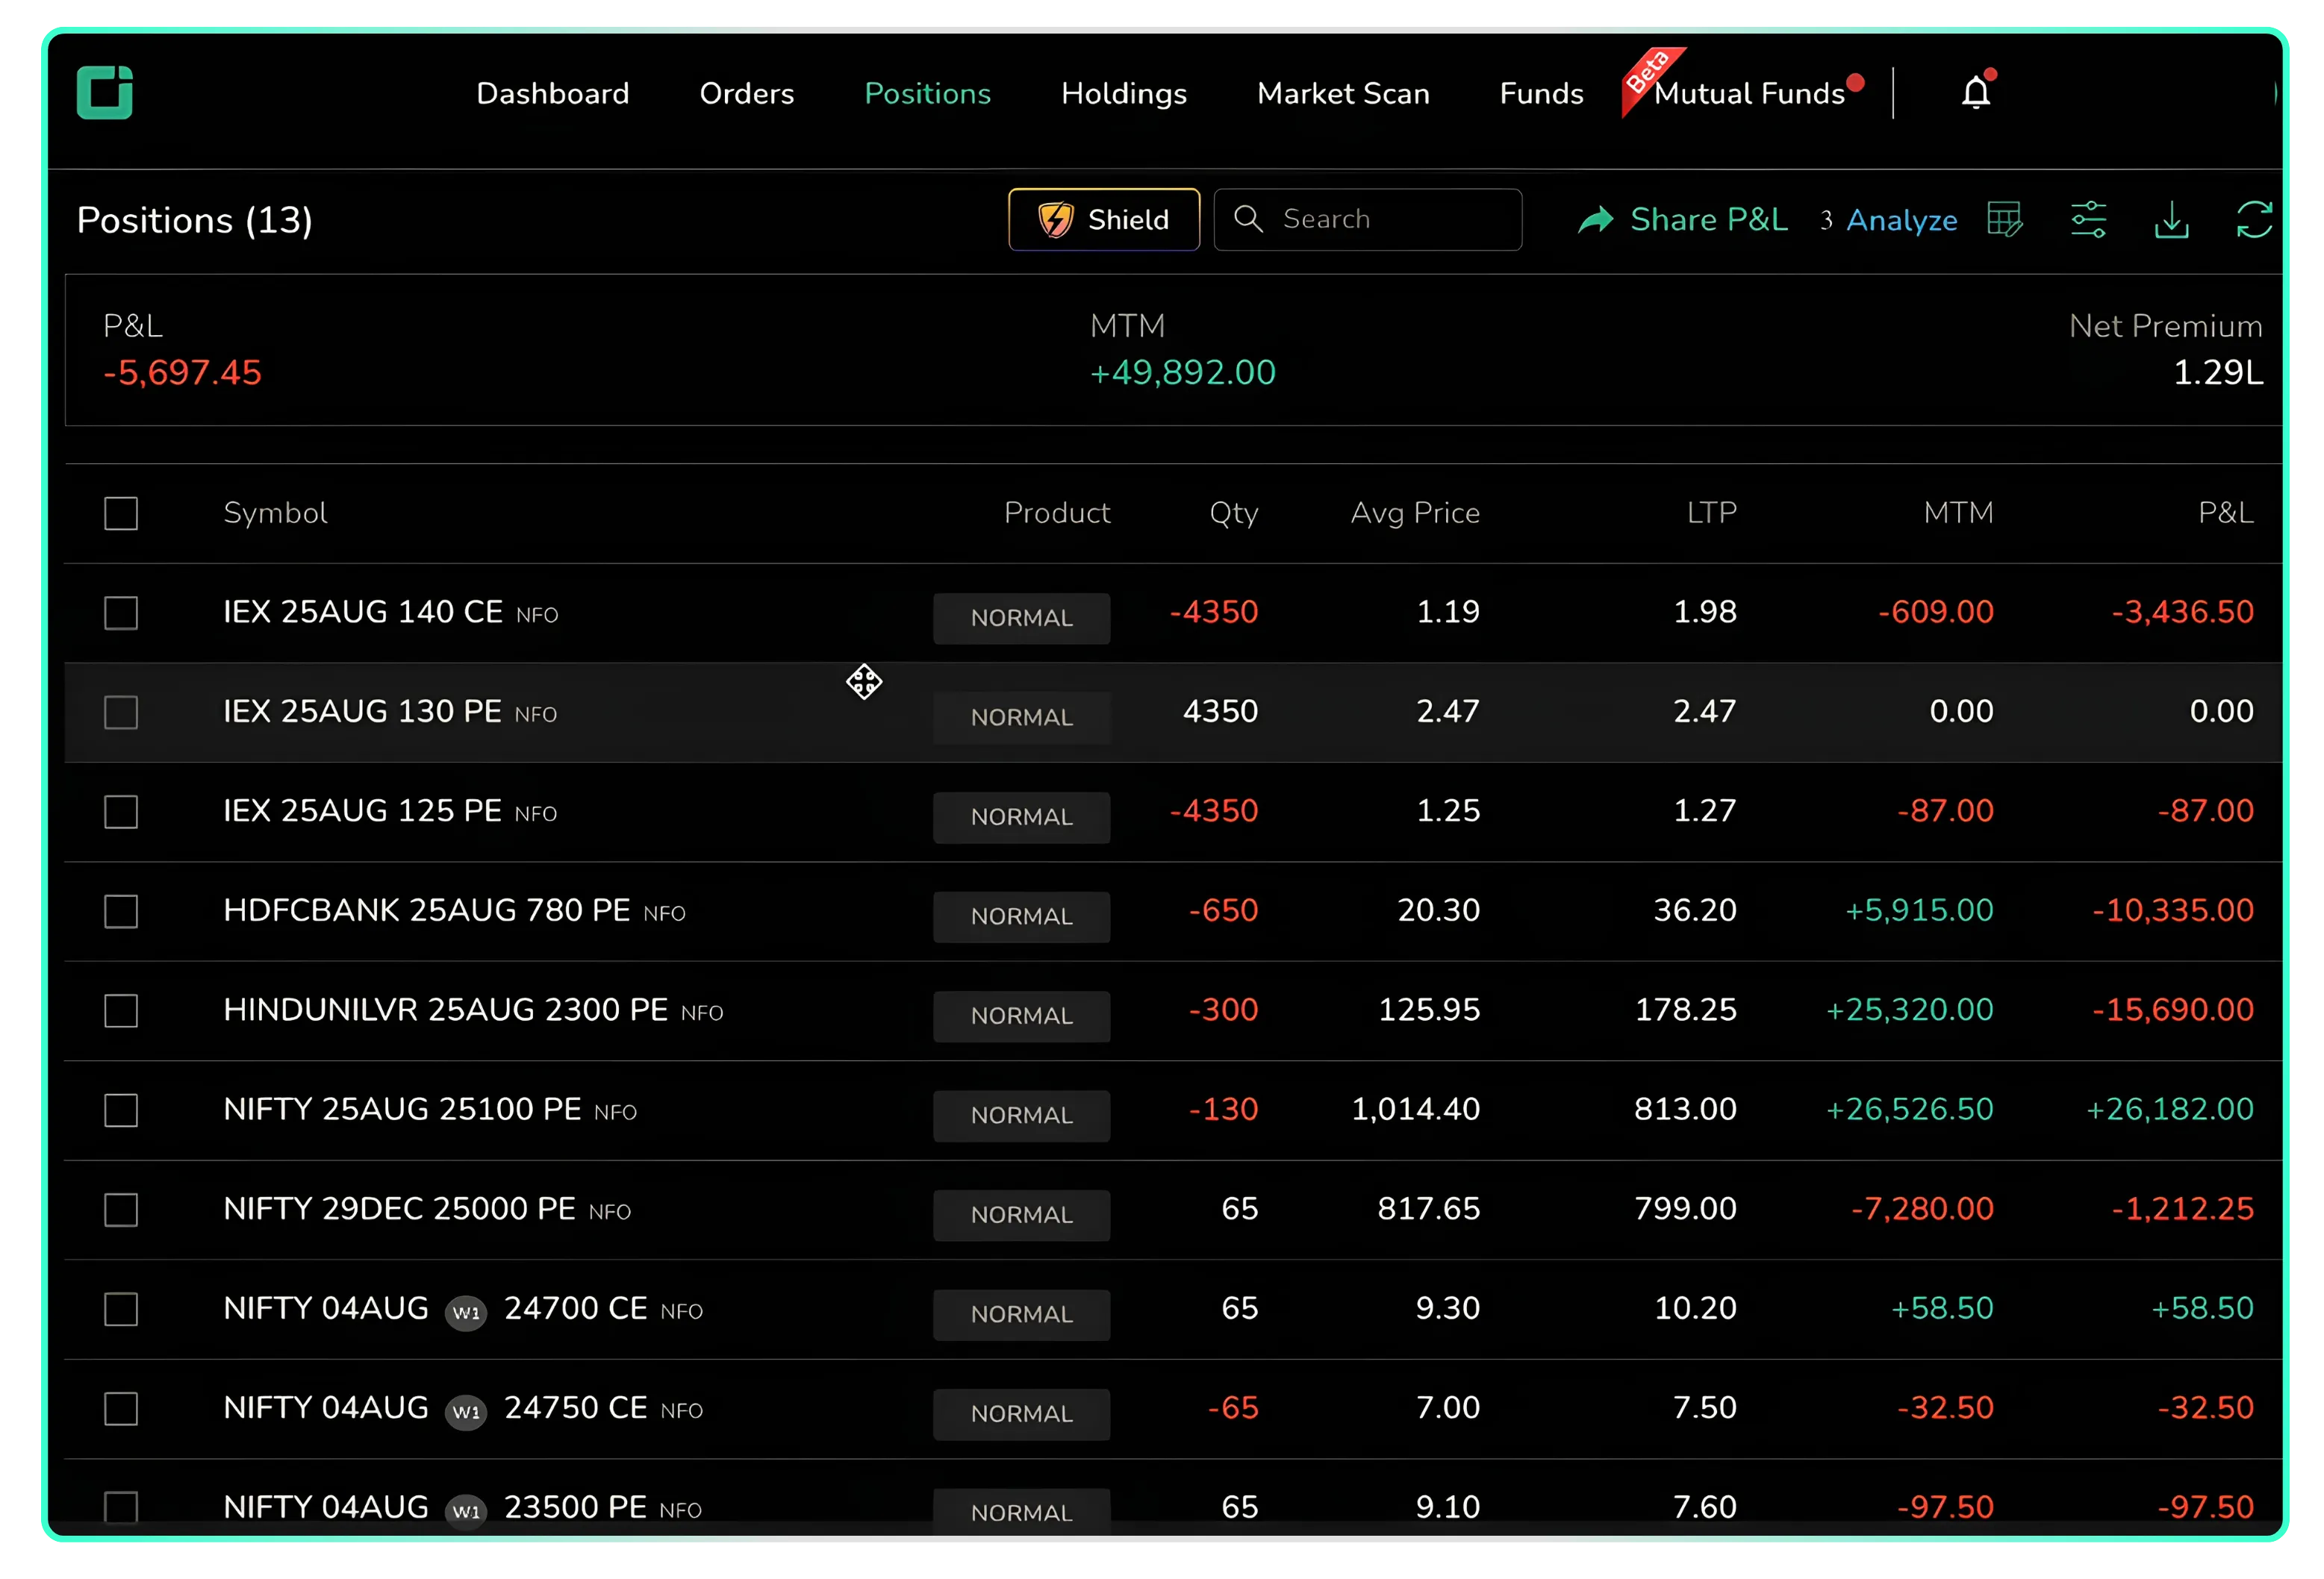Check the NIFTY 04AUG 24750 CE row
The width and height of the screenshot is (2324, 1579).
(121, 1408)
